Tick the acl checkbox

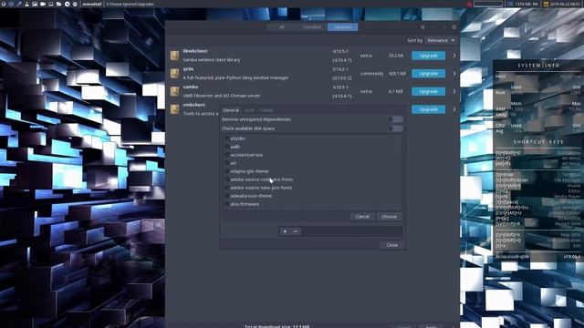coord(227,163)
